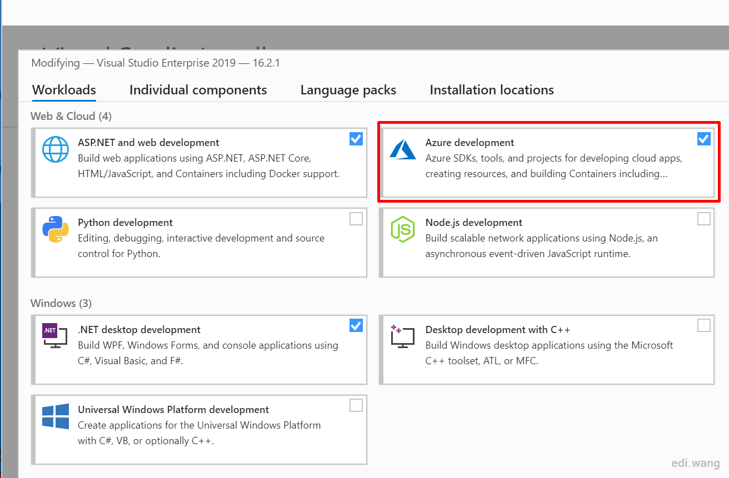Check Universal Windows Platform development checkbox
The width and height of the screenshot is (729, 478).
coord(356,405)
